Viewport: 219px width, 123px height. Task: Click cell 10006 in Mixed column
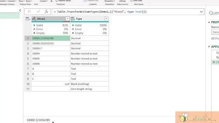pos(51,64)
